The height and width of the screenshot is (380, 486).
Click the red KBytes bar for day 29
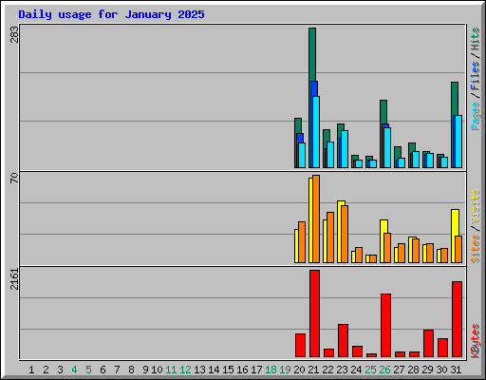(x=428, y=344)
